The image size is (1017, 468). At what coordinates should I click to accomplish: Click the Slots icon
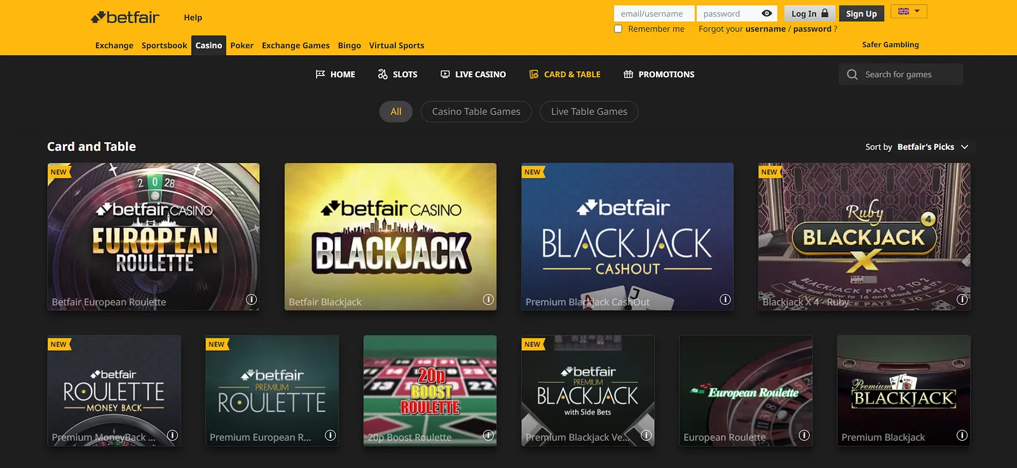tap(383, 74)
